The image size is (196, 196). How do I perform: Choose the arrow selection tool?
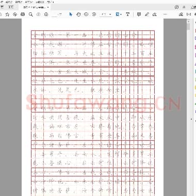(x=71, y=14)
